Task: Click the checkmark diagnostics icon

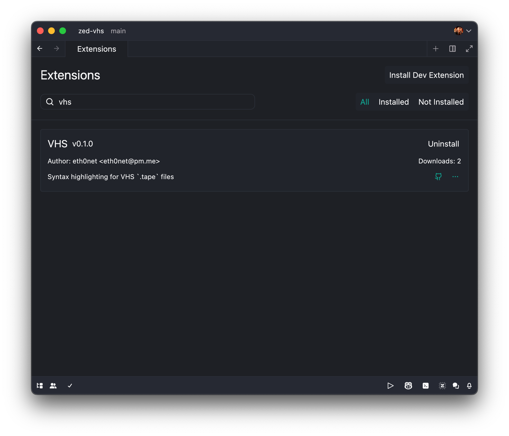Action: 70,386
